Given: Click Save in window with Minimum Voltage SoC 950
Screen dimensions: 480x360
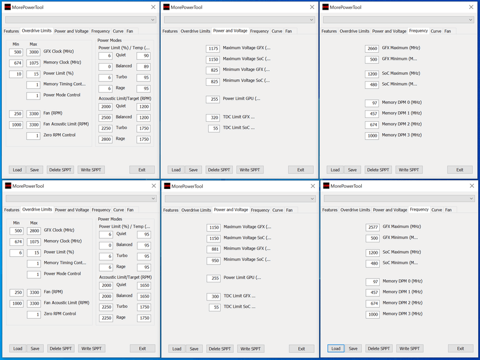Looking at the screenshot, I should 194,349.
